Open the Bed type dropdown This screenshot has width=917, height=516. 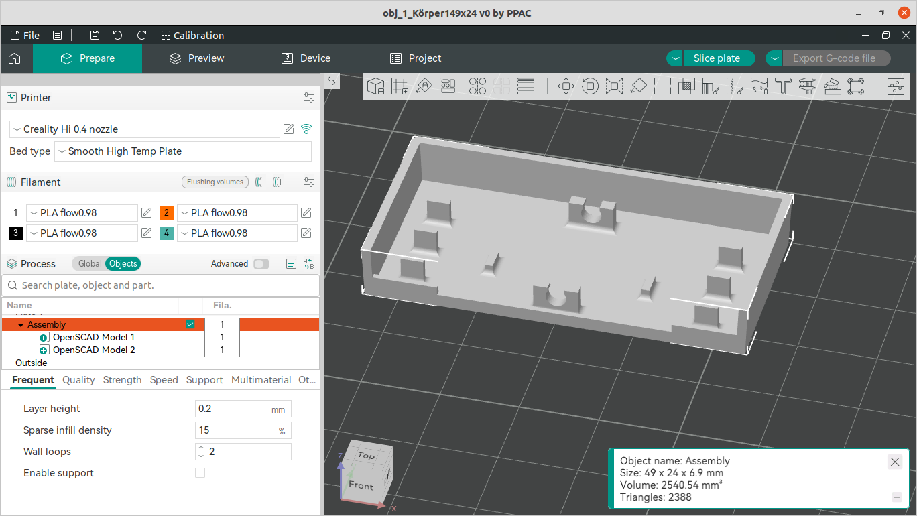(182, 151)
